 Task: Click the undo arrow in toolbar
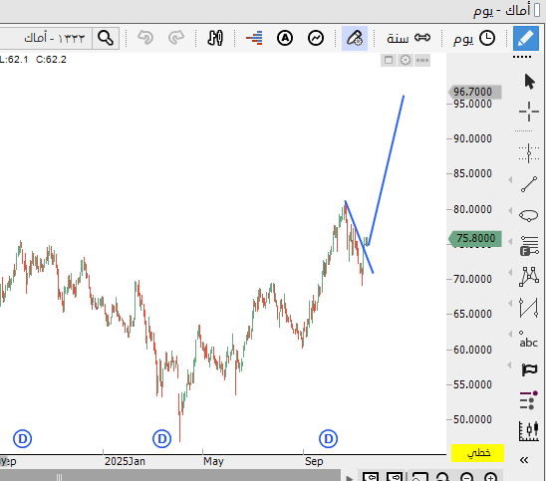click(145, 38)
